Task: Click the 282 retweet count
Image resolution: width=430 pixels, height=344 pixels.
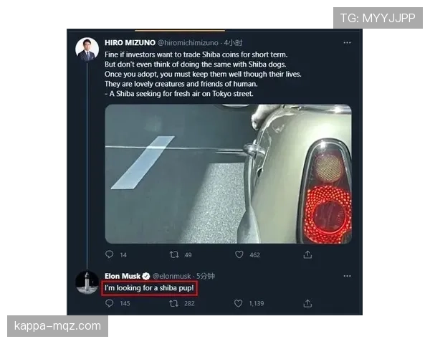Action: tap(189, 303)
